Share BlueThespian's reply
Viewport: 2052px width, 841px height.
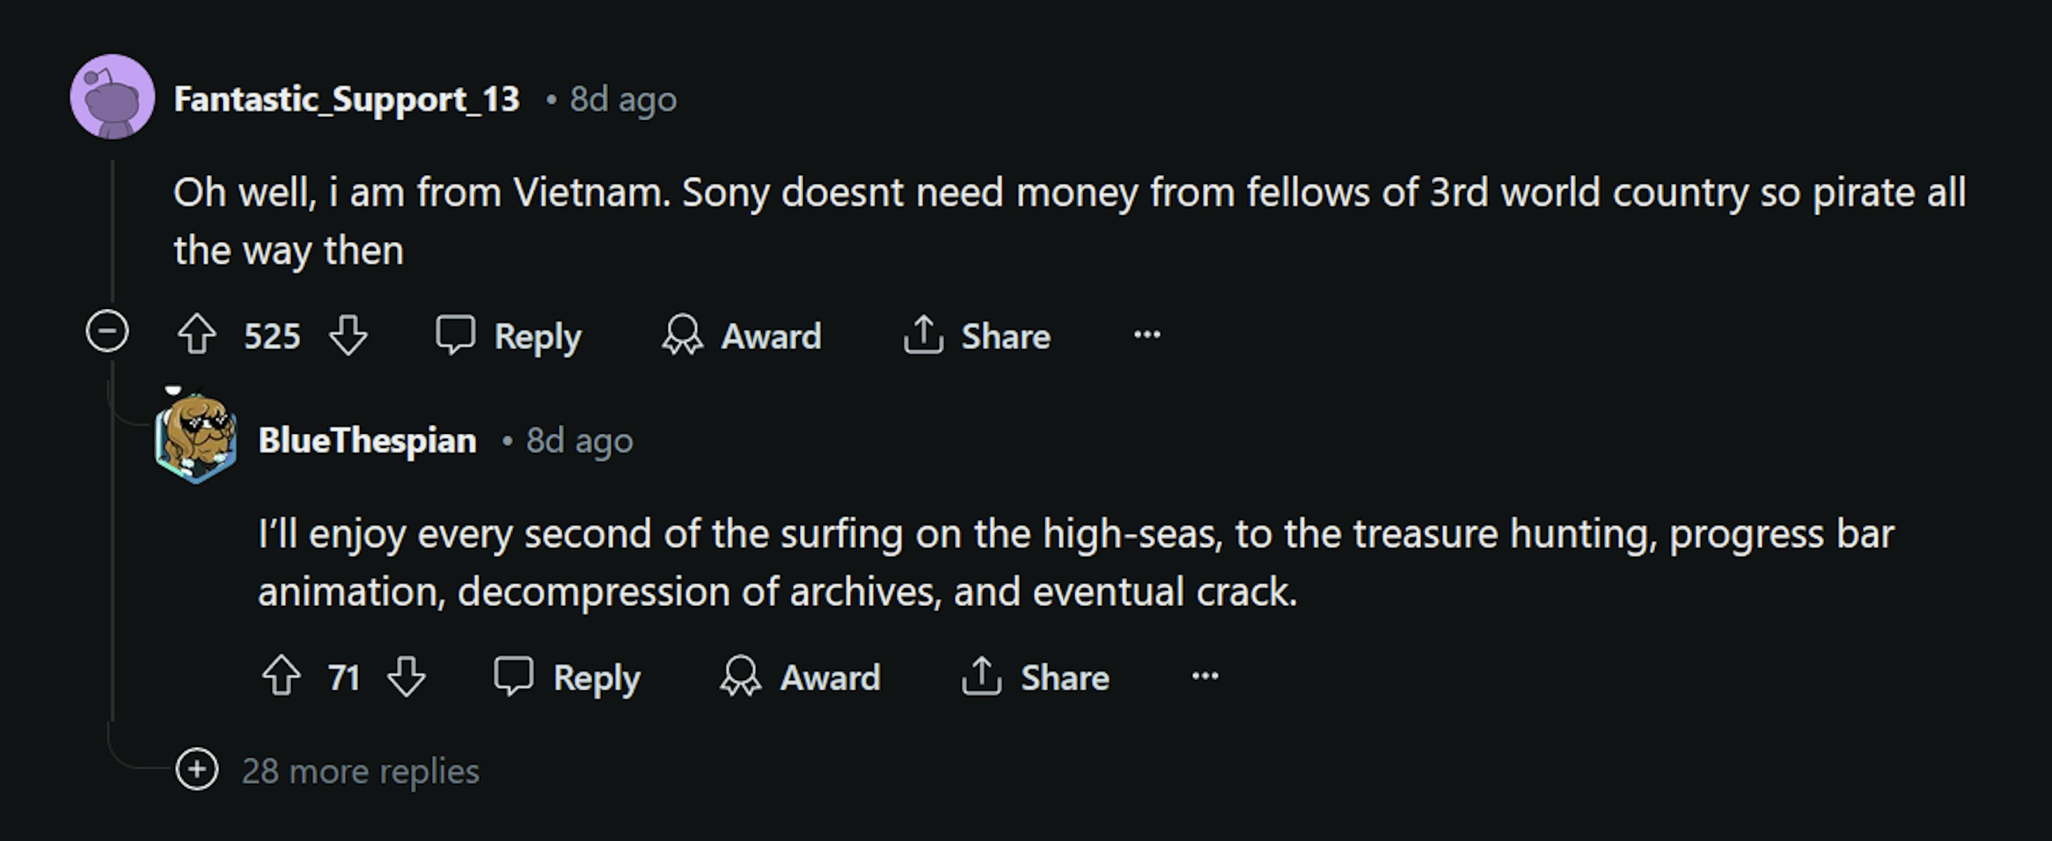click(1036, 677)
